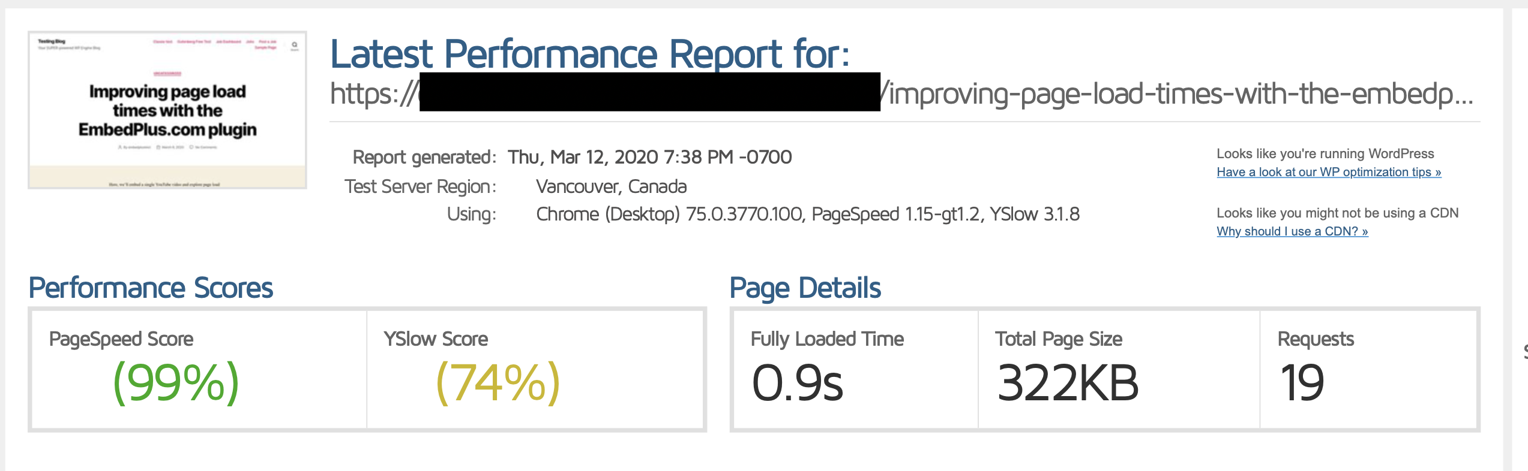Click the 'Fully Loaded Time' label
Screen dimensions: 1528x471
coord(827,339)
